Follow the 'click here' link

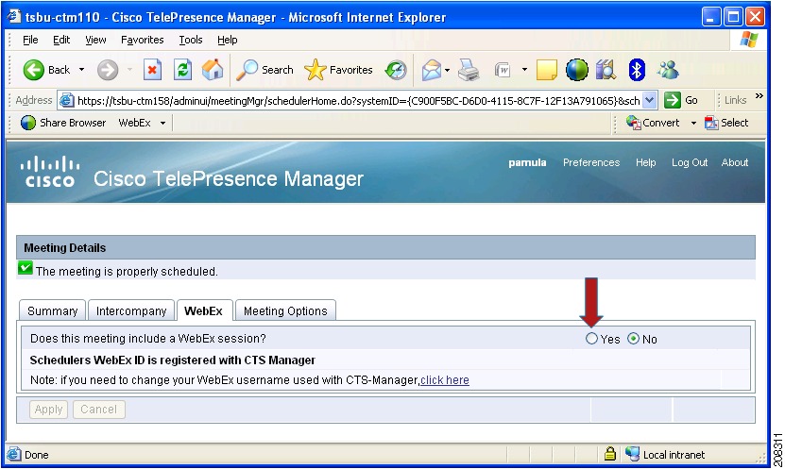tap(445, 380)
